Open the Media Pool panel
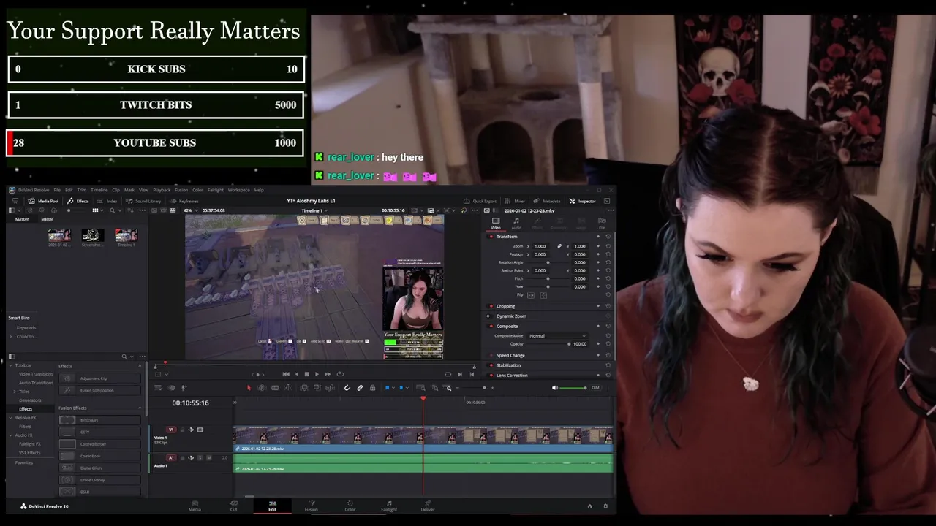 [x=44, y=201]
